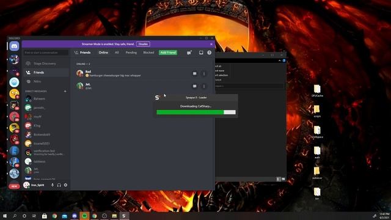Open the workspace folder on the desktop
The image size is (391, 220).
[317, 132]
